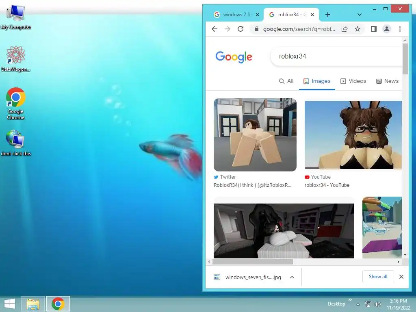Open the Chrome profile avatar menu
This screenshot has height=312, width=416.
click(x=387, y=29)
